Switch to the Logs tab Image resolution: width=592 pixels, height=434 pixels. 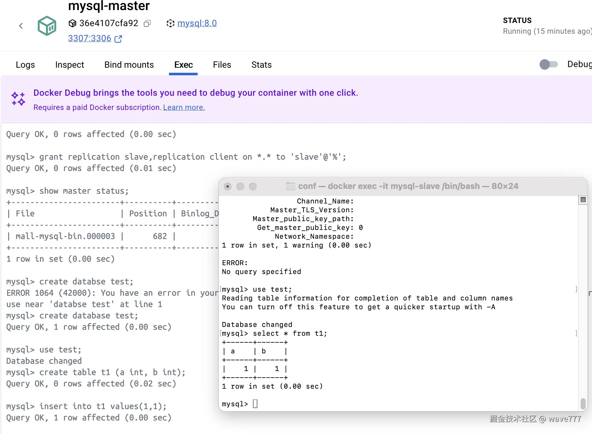click(25, 65)
